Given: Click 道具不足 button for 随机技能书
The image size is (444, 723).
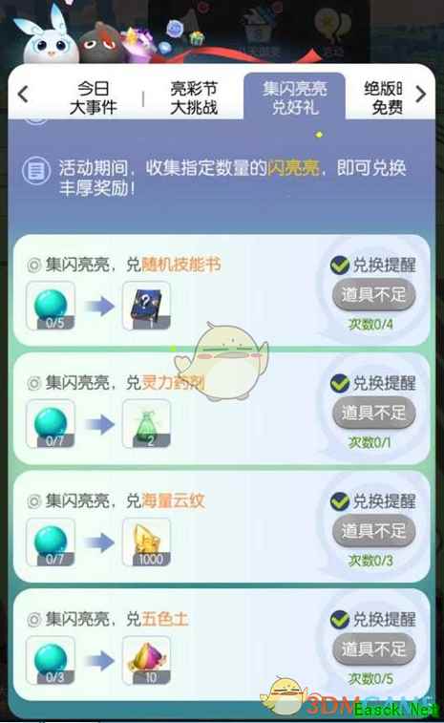Looking at the screenshot, I should 374,294.
